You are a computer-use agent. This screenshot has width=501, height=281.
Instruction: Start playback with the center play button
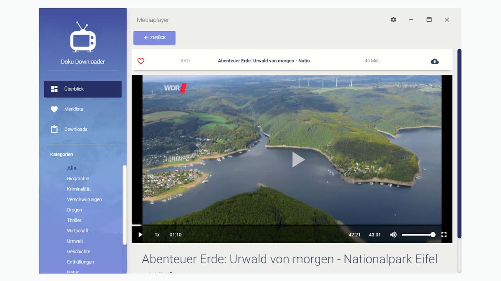click(x=298, y=159)
